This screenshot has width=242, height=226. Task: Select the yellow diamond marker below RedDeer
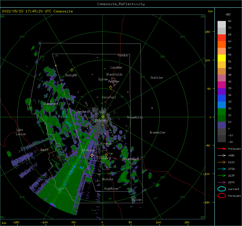click(x=111, y=87)
